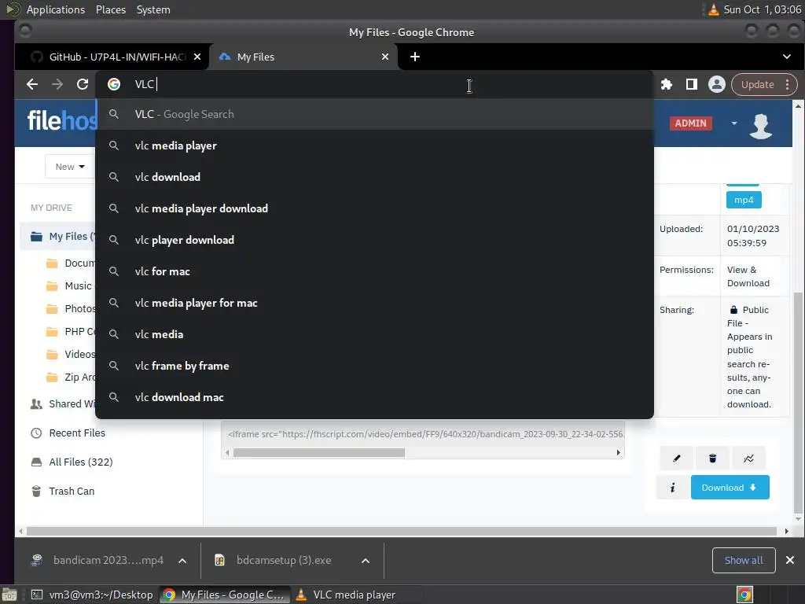Click the browser forward arrow
This screenshot has height=604, width=805.
tap(57, 84)
